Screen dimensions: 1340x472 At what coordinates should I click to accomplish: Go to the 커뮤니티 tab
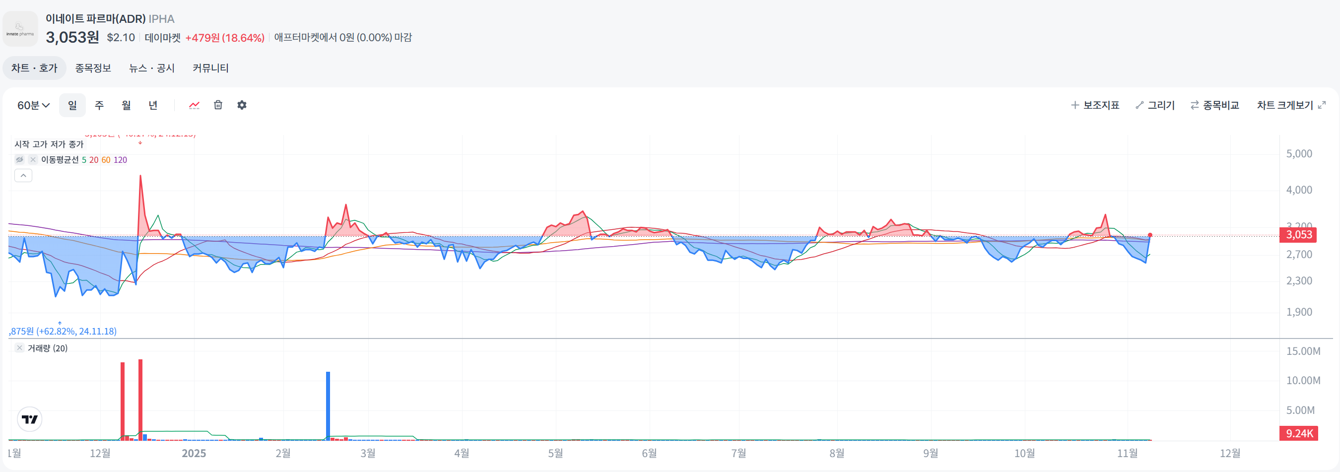click(210, 68)
